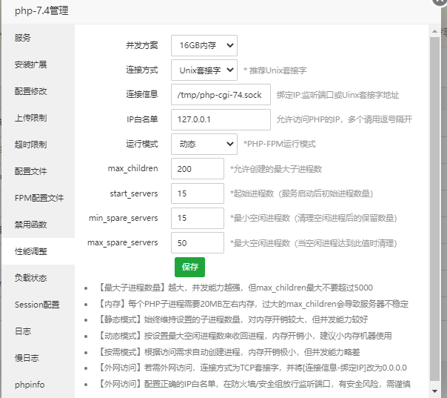The image size is (447, 398).
Task: Open the 运行模式 动态 dropdown
Action: click(x=204, y=144)
